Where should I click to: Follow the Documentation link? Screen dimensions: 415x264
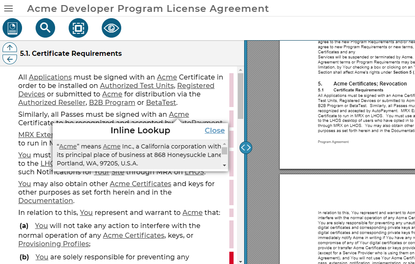[x=45, y=201]
